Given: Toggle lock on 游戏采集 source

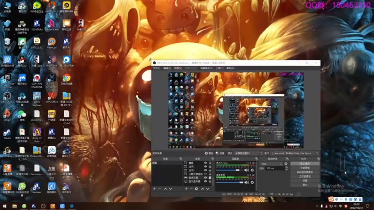Looking at the screenshot, I should point(210,178).
